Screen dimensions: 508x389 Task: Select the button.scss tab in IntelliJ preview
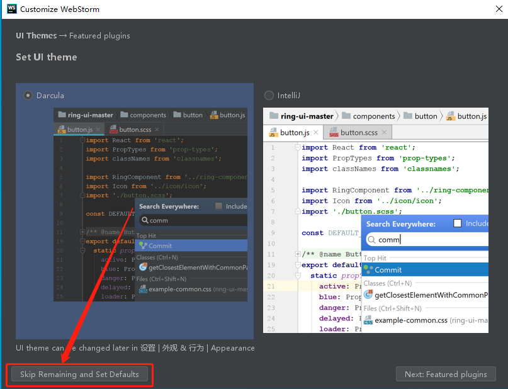pyautogui.click(x=359, y=132)
